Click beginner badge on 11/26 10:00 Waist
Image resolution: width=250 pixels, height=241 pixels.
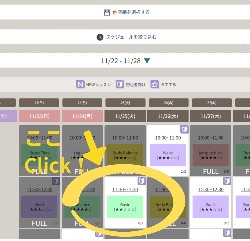(x=184, y=130)
